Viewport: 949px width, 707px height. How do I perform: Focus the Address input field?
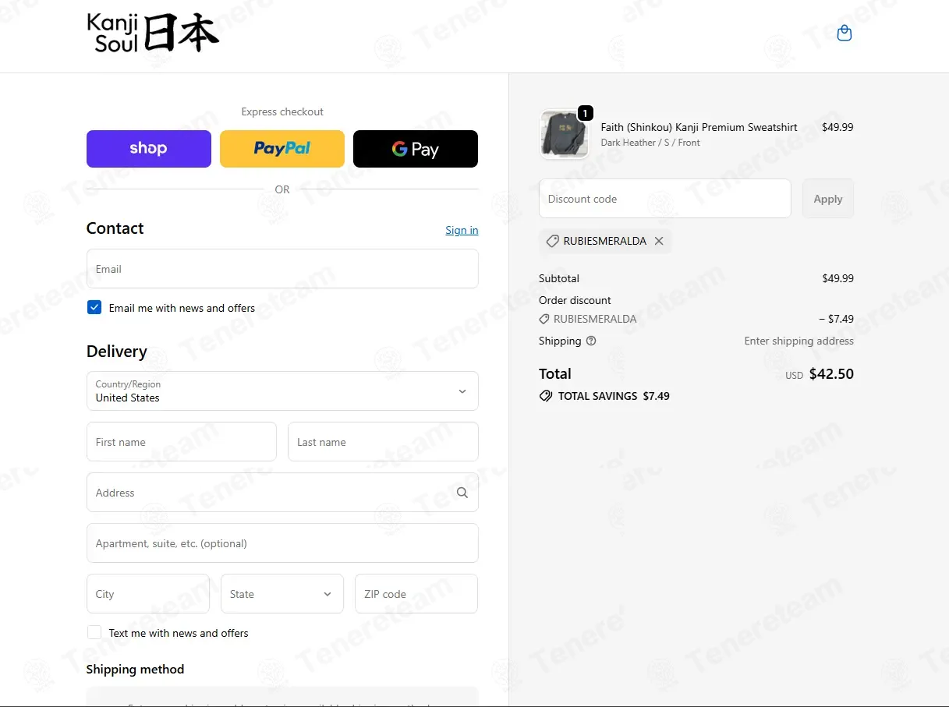(x=282, y=493)
